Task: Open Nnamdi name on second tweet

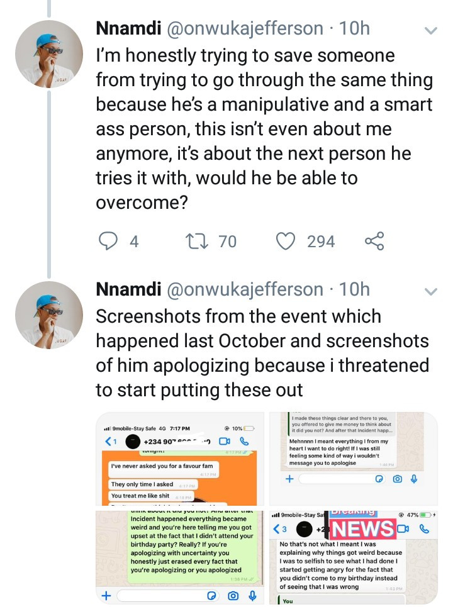Action: coord(128,289)
